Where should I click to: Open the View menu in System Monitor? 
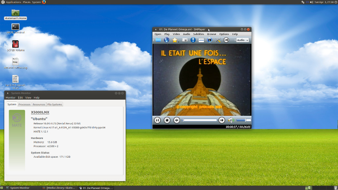28,98
